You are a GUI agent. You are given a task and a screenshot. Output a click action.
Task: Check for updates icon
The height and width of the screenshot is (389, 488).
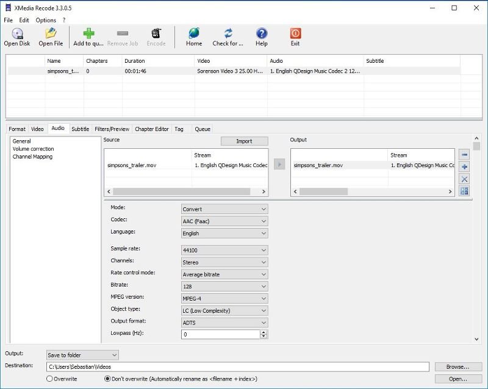tap(228, 37)
